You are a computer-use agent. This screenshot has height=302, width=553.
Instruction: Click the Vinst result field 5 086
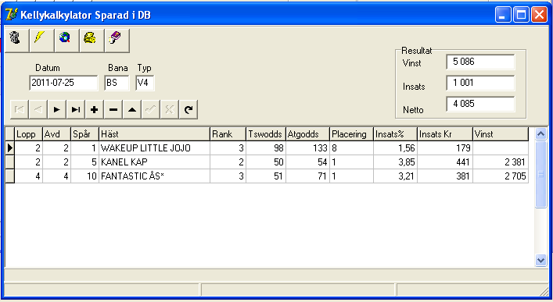[x=480, y=62]
